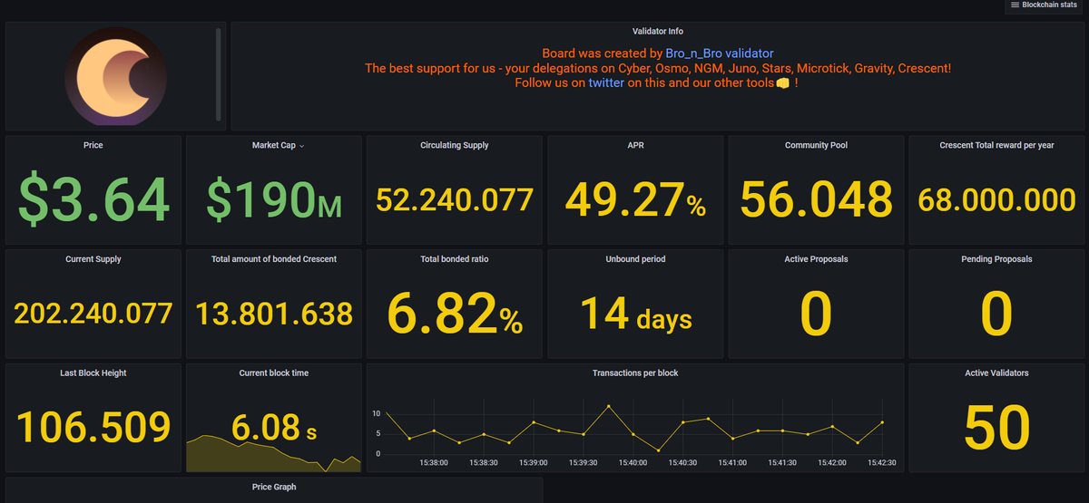This screenshot has height=503, width=1089.
Task: Follow the twitter link in Validator Info
Action: (605, 82)
